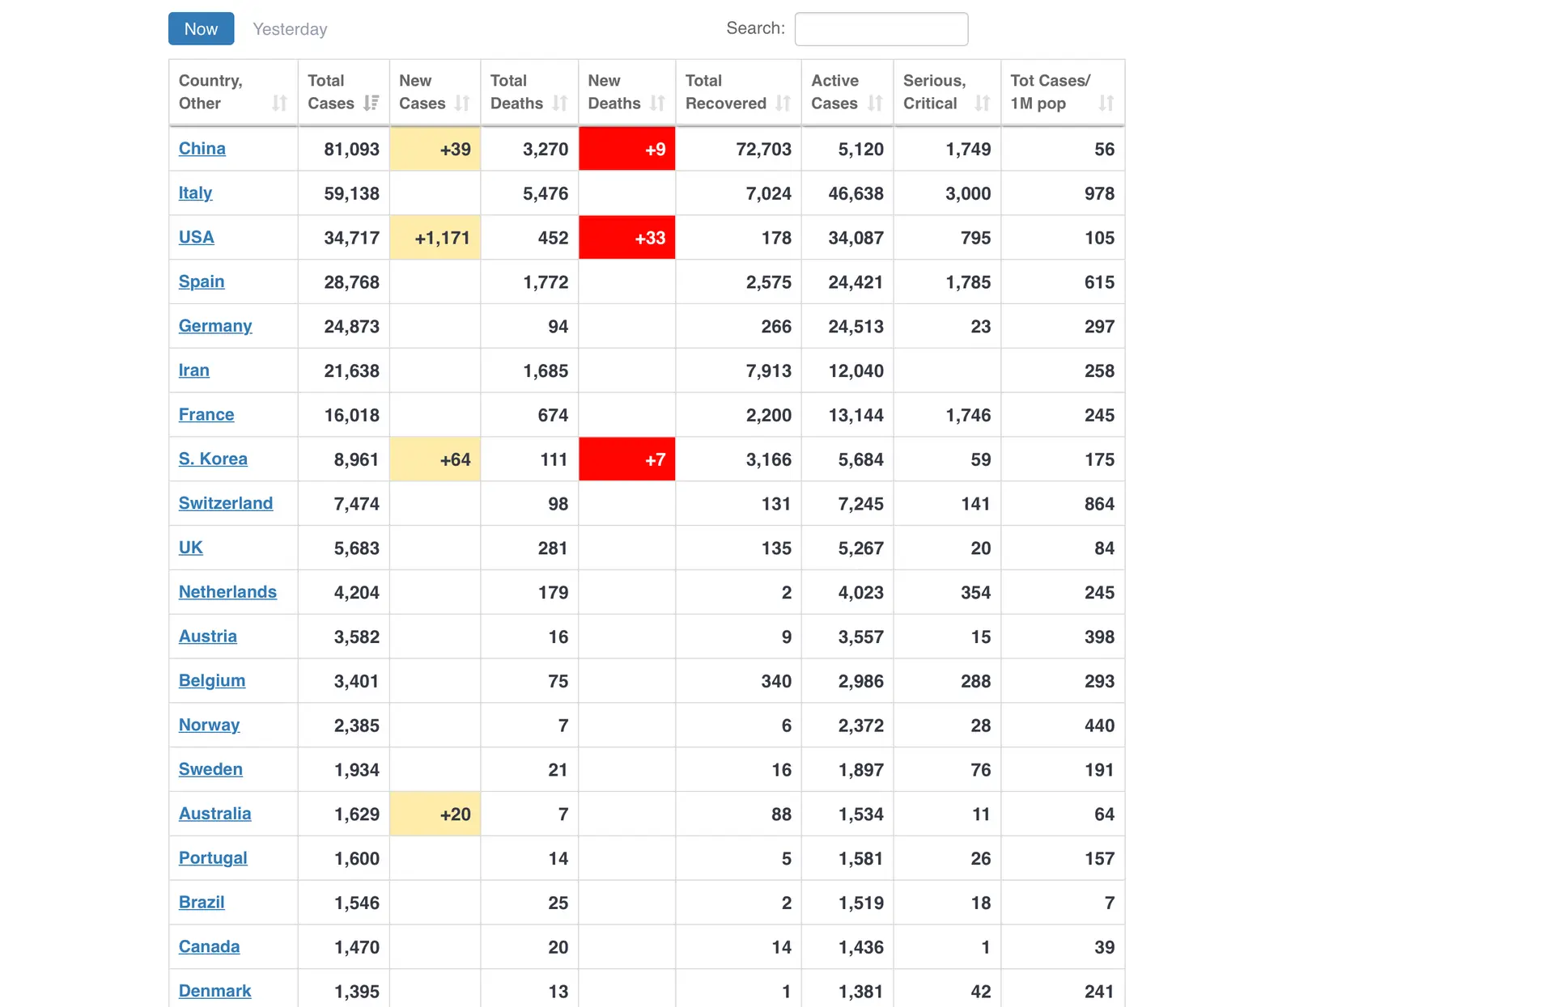This screenshot has width=1554, height=1007.
Task: Click USA's red +33 new deaths cell
Action: 627,238
